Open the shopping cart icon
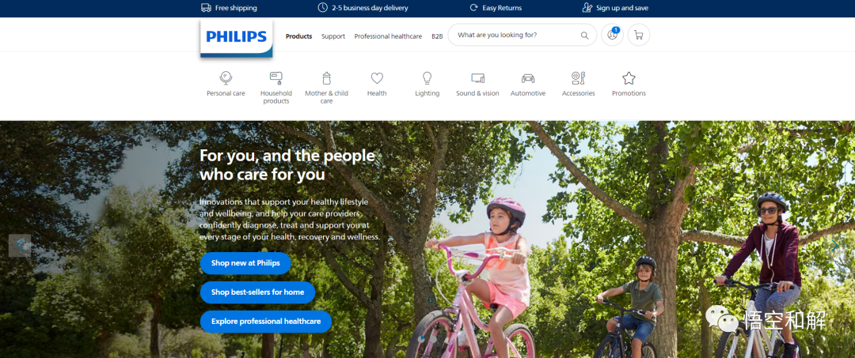 click(639, 36)
